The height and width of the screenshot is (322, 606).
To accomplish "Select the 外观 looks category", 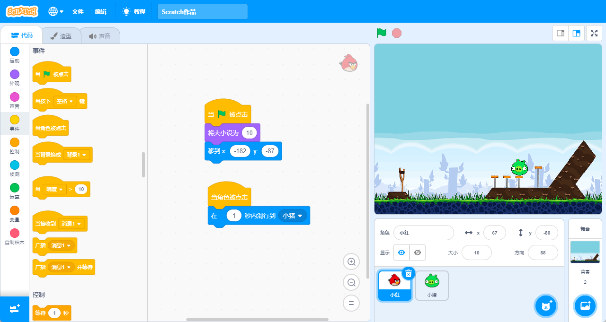I will pos(15,78).
